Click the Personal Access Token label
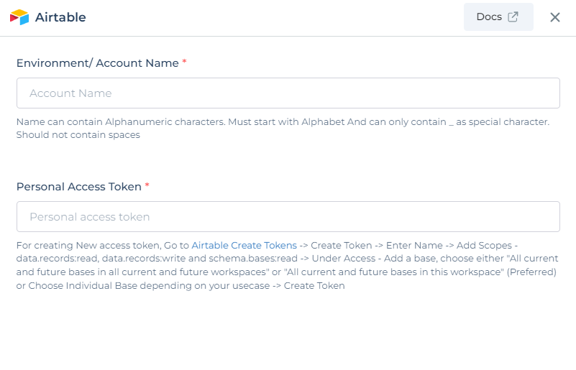The height and width of the screenshot is (370, 576). 78,187
